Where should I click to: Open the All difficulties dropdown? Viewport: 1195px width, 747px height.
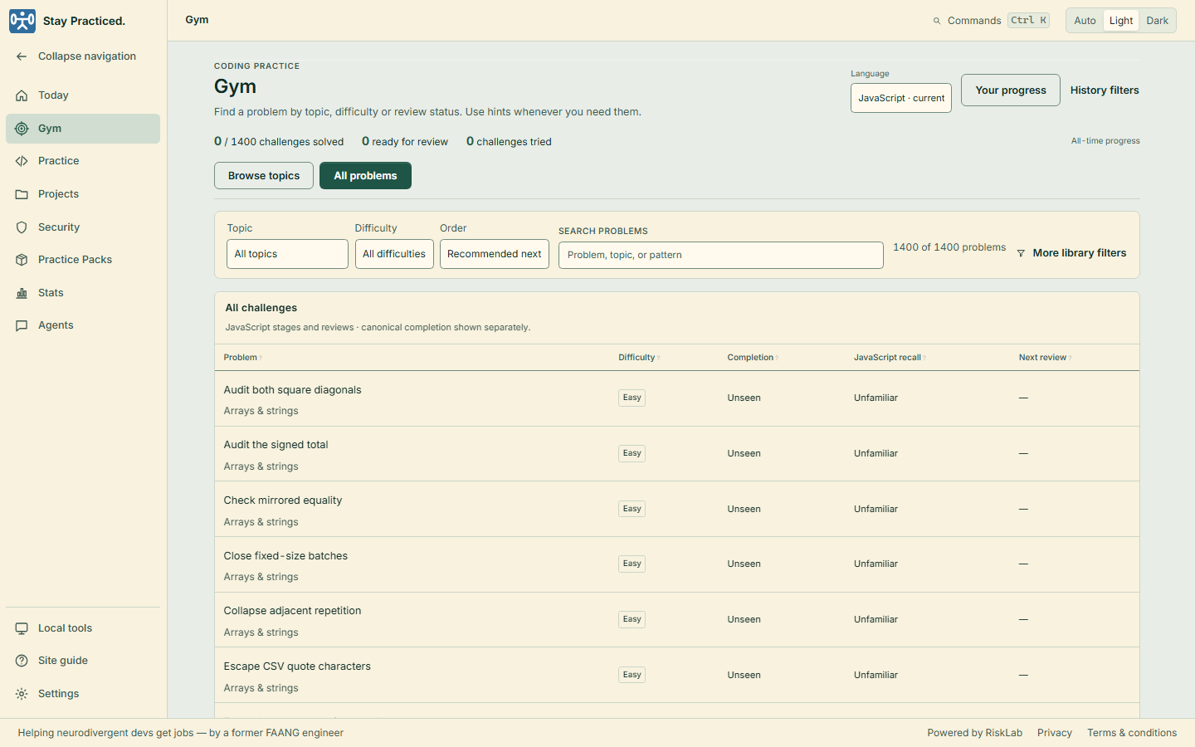pos(394,254)
